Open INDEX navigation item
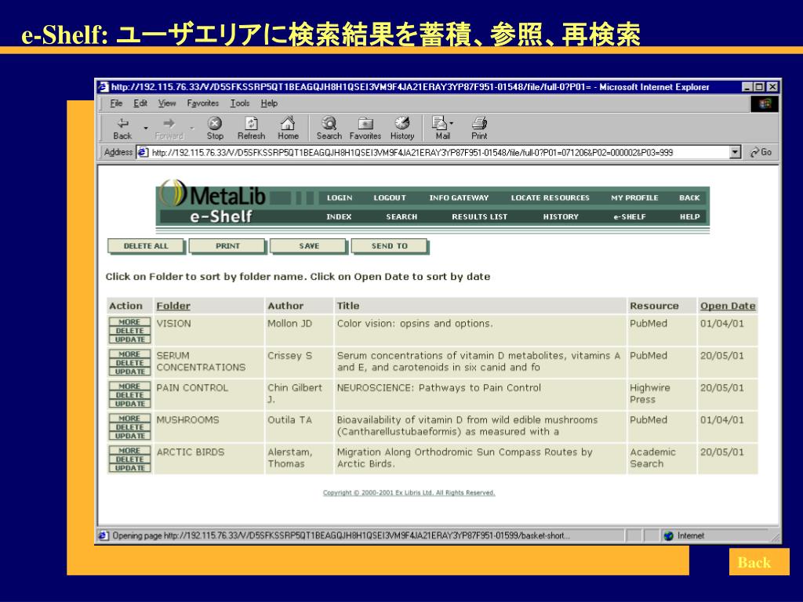The image size is (803, 602). click(339, 216)
